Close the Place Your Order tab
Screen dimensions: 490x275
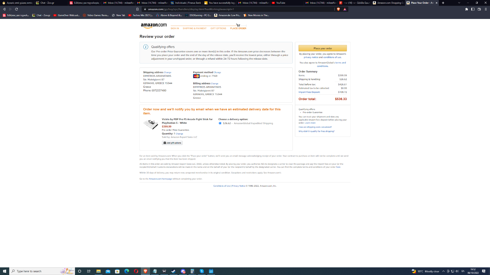436,3
